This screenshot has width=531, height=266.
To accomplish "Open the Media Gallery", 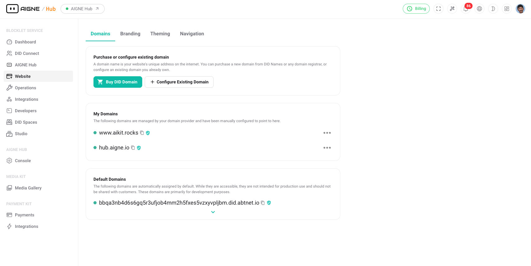I will [x=28, y=188].
